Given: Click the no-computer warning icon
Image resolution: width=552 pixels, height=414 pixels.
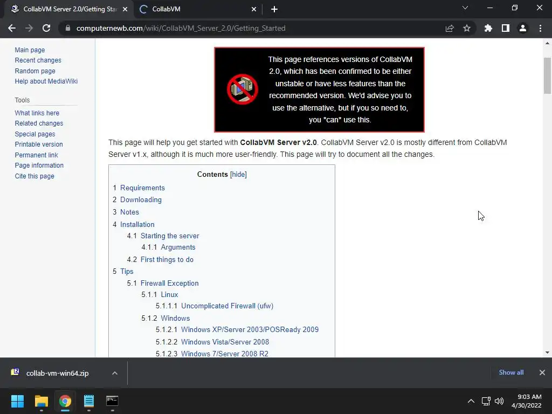Looking at the screenshot, I should [x=242, y=89].
